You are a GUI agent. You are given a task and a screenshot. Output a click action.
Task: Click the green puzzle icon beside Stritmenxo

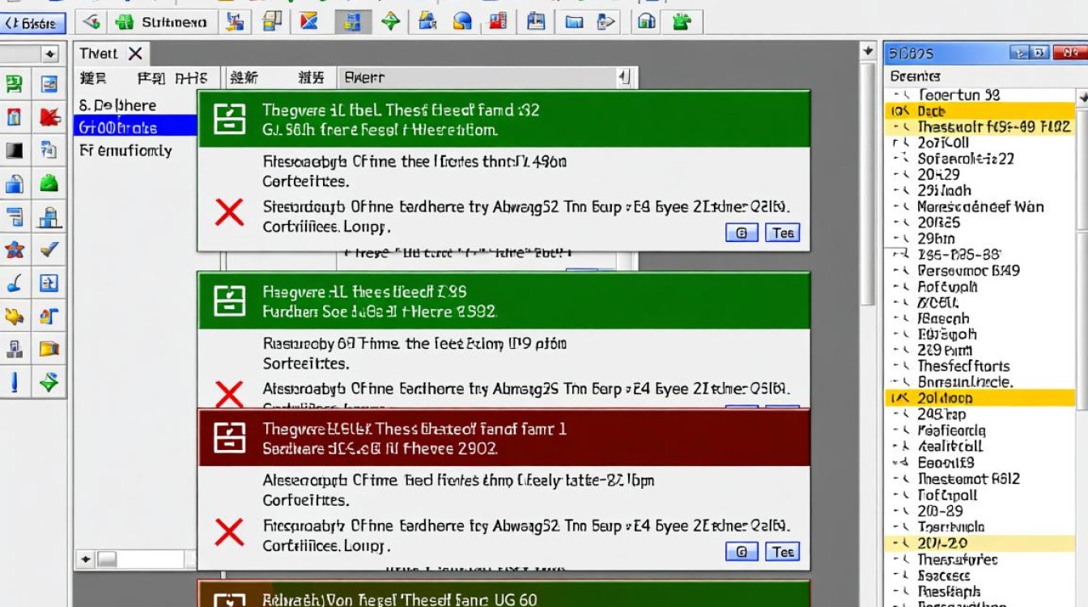[124, 22]
